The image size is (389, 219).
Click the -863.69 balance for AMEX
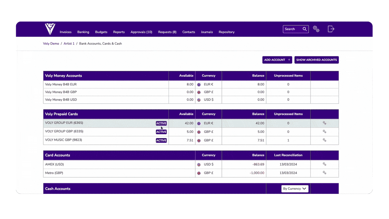click(x=258, y=165)
